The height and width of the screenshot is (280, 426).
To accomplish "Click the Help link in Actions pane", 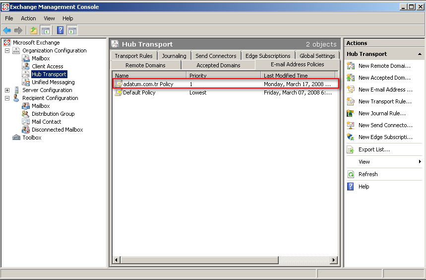I will [x=364, y=187].
